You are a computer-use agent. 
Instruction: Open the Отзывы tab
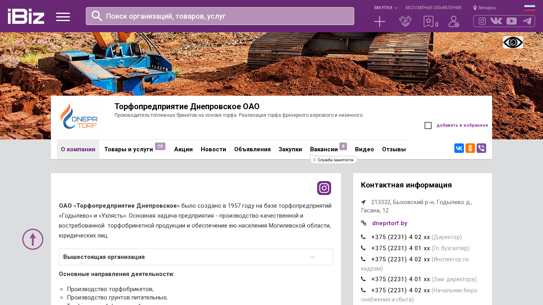[x=394, y=149]
